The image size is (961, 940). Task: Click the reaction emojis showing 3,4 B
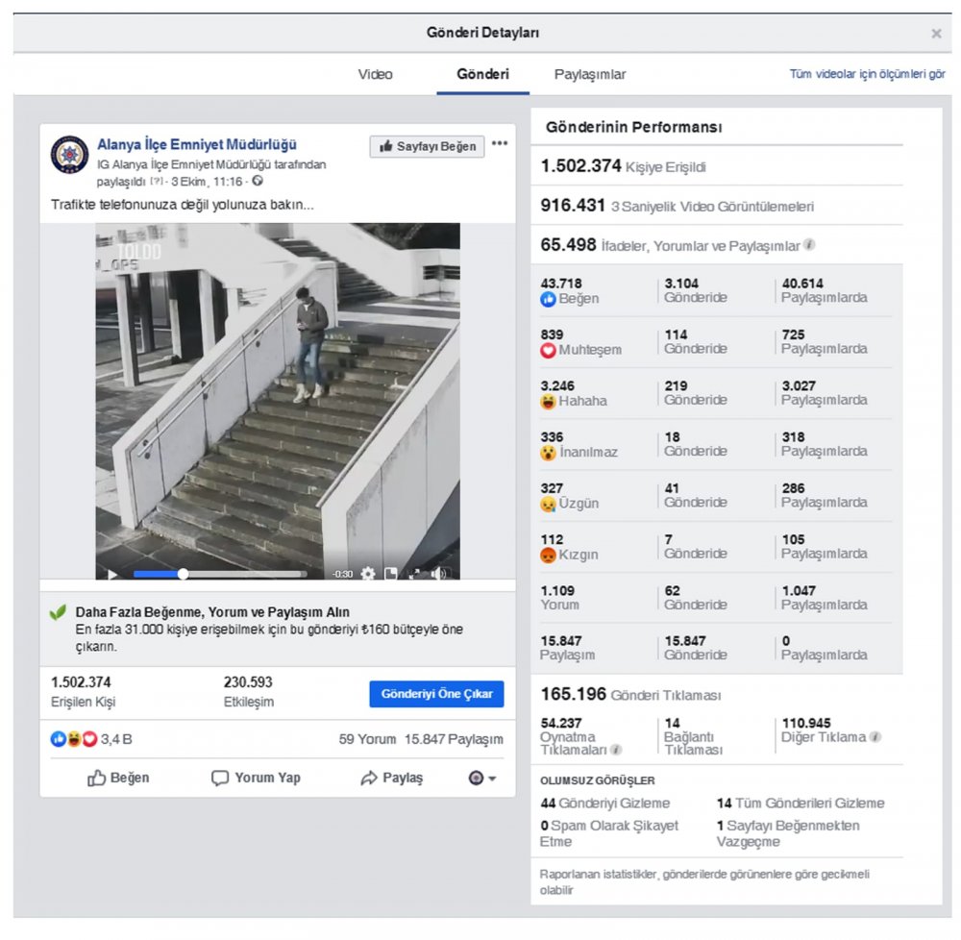74,739
